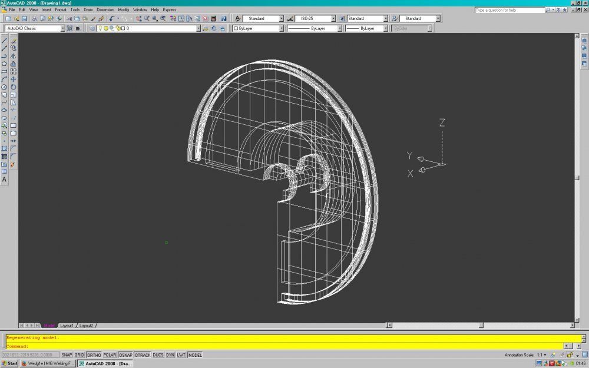Pick the Multiline Text tool

[x=4, y=179]
